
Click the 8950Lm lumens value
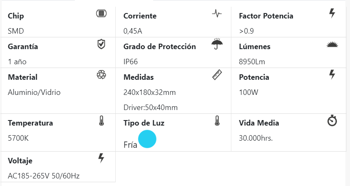(x=252, y=62)
